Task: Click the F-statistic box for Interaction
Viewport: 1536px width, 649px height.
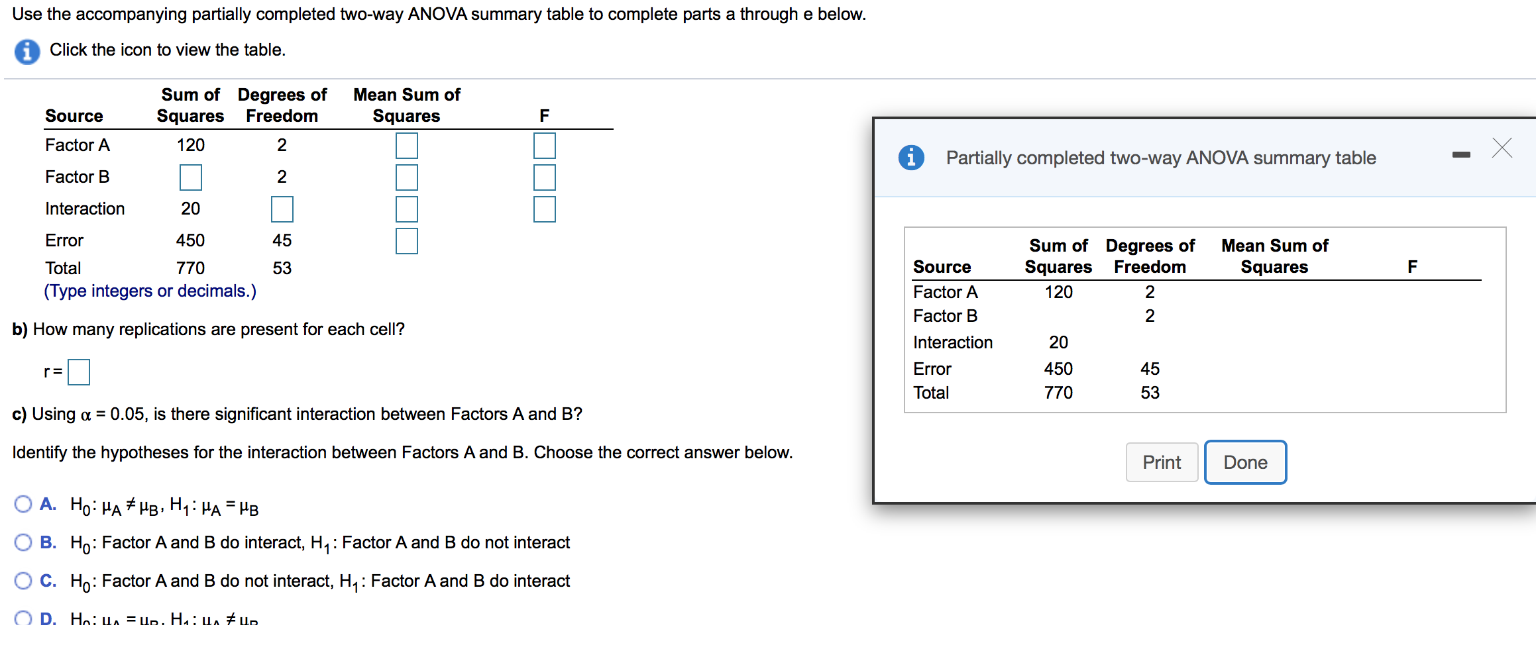Action: [x=544, y=209]
